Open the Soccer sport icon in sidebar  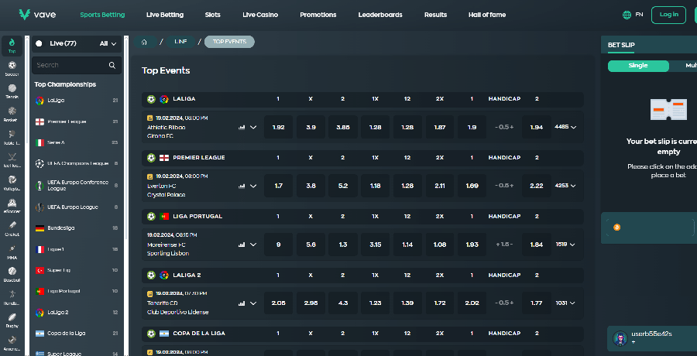pyautogui.click(x=12, y=67)
